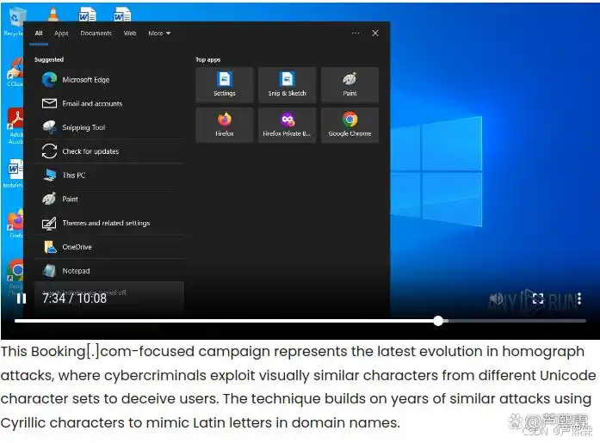Mute the video volume
The image size is (600, 443).
(497, 298)
